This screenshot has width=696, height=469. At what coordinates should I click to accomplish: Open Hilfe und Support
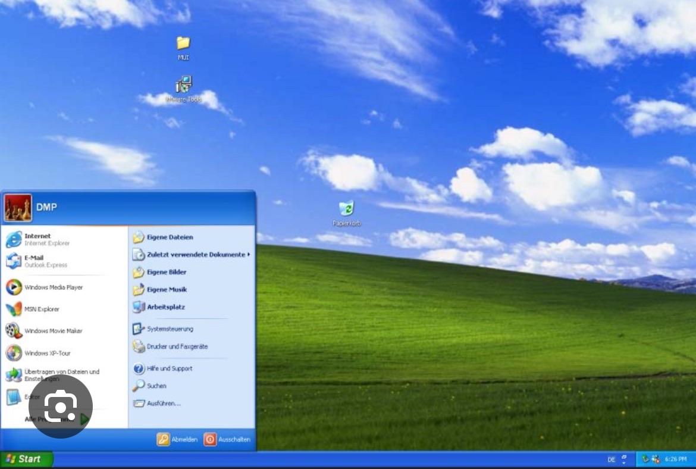192,368
